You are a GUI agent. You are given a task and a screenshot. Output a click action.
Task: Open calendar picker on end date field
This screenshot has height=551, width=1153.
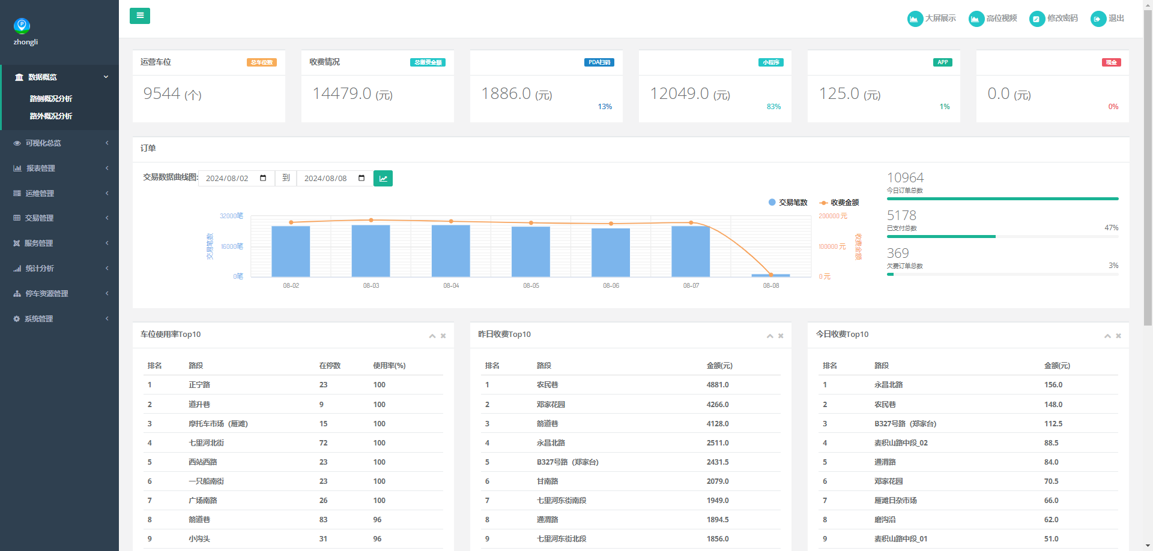point(362,178)
